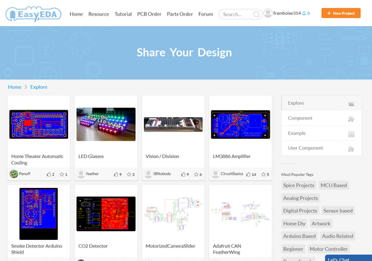This screenshot has width=372, height=261.
Task: Open the notifications bell icon
Action: pyautogui.click(x=304, y=13)
